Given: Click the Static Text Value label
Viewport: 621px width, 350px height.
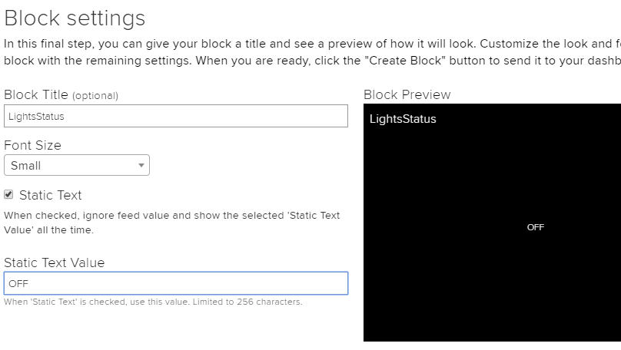Looking at the screenshot, I should [x=54, y=262].
